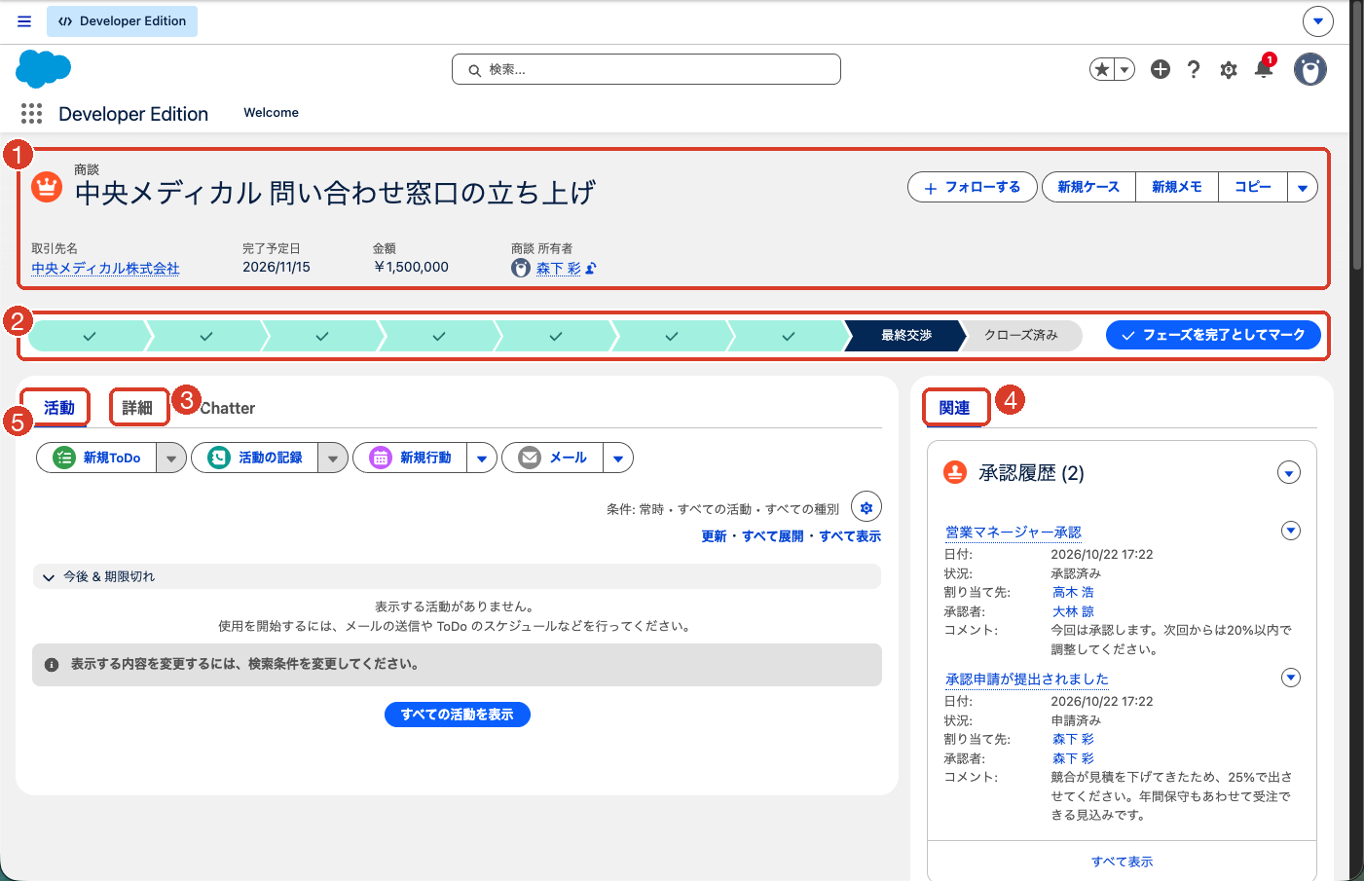Viewport: 1364px width, 881px height.
Task: Click the owner avatar next to 森下 彩
Action: tap(521, 269)
